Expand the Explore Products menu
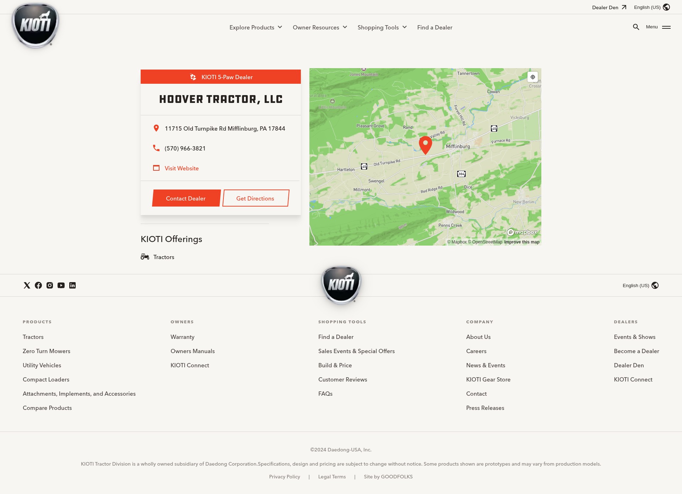The width and height of the screenshot is (682, 494). coord(256,27)
